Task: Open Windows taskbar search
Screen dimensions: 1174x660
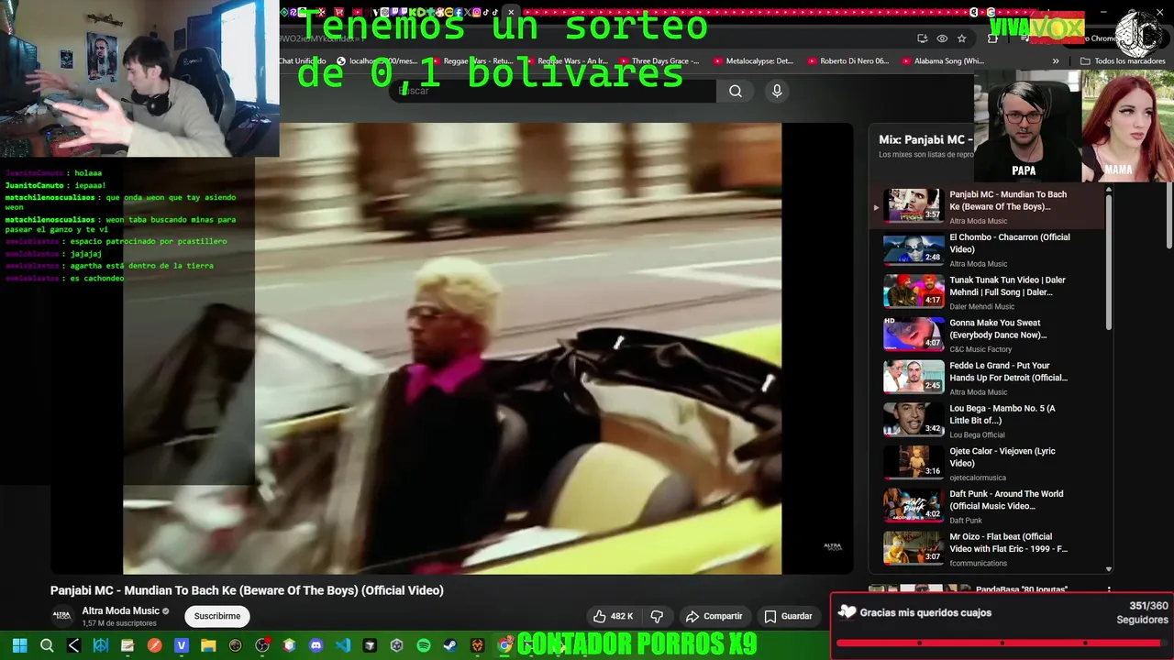Action: pyautogui.click(x=47, y=645)
